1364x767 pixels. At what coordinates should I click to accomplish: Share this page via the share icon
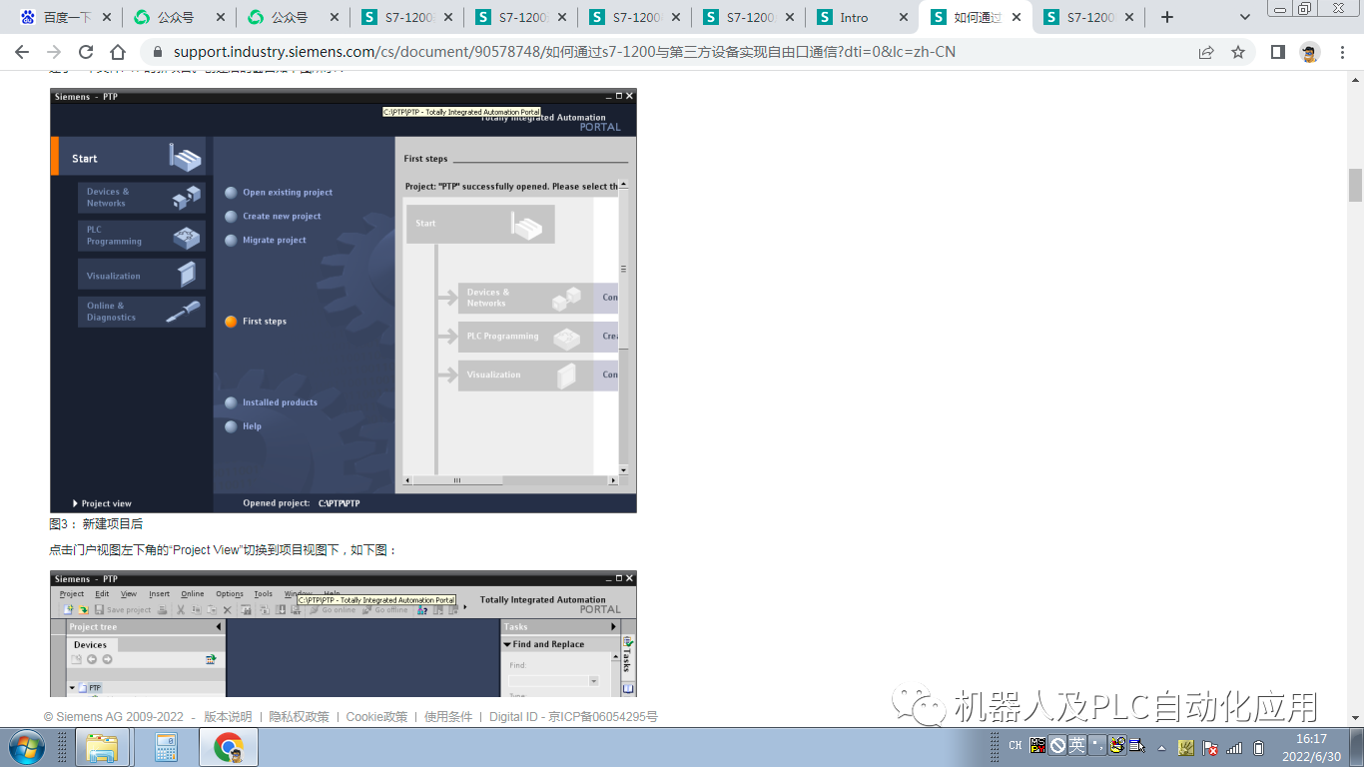[x=1206, y=52]
